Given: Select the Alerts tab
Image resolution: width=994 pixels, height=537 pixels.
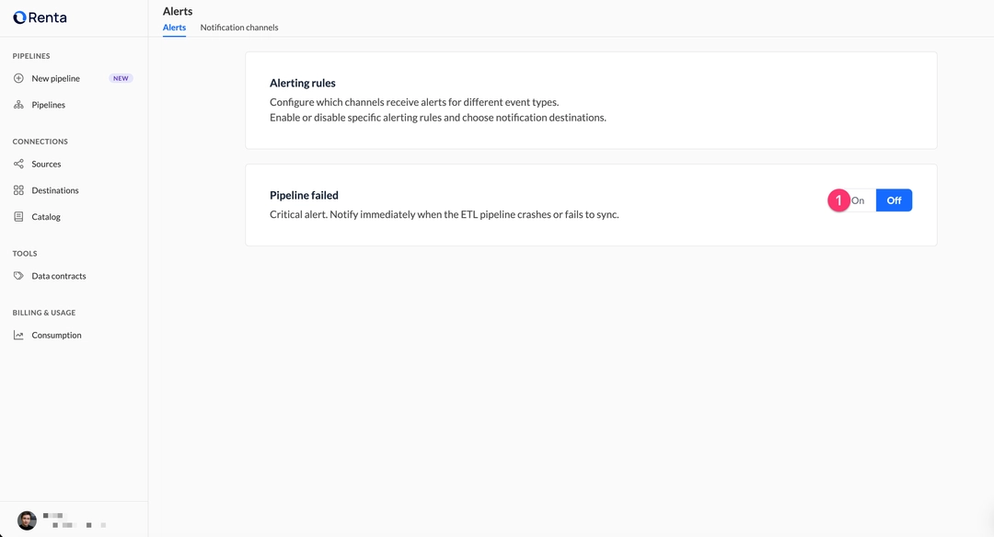Looking at the screenshot, I should (174, 27).
